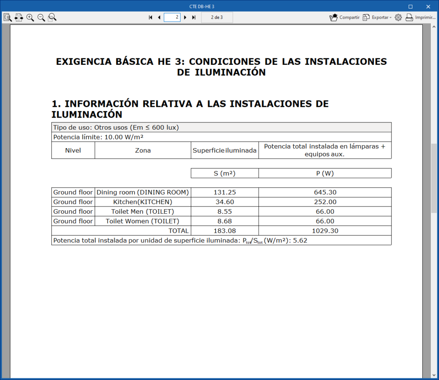
Task: Maximize the CTE DB-HE 3 window
Action: pyautogui.click(x=410, y=6)
